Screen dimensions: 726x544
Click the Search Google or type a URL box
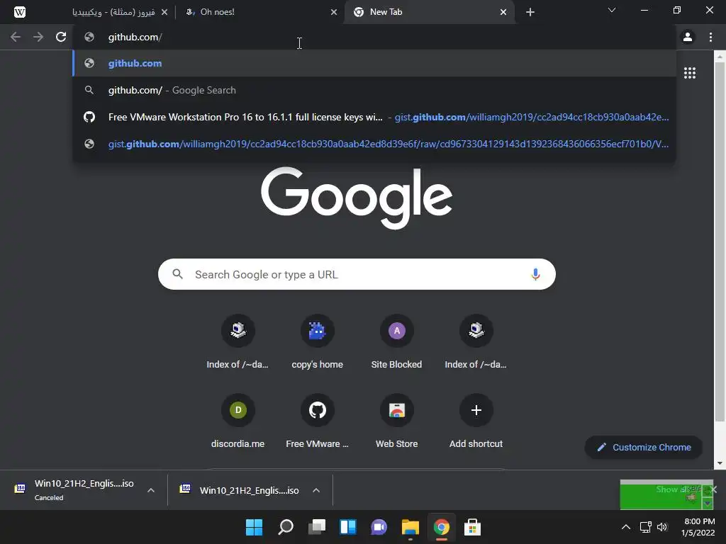pos(357,274)
